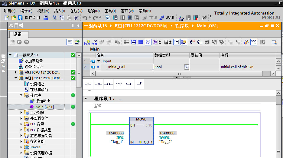The width and height of the screenshot is (283, 158).
Task: Select Main [OB1] in the project tree
Action: pyautogui.click(x=44, y=107)
